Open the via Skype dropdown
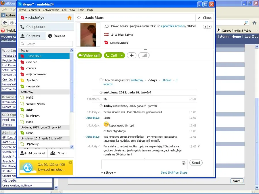The width and height of the screenshot is (259, 194). click(108, 172)
